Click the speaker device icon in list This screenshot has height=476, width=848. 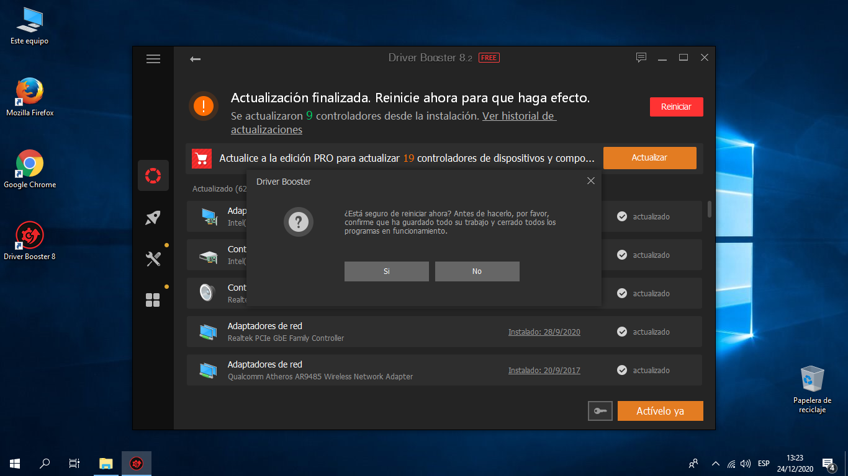point(207,293)
